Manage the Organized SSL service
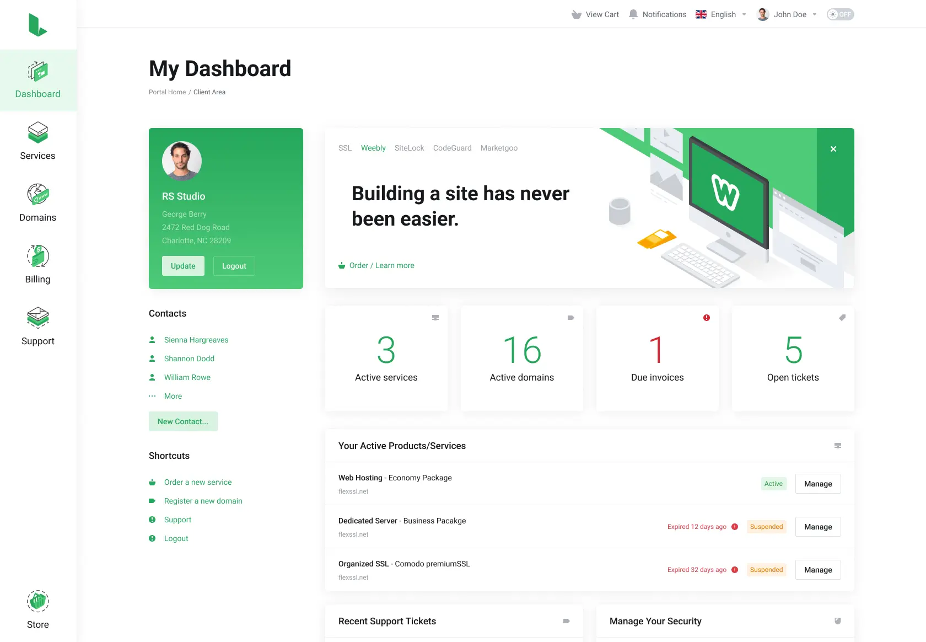This screenshot has height=642, width=926. pos(818,570)
